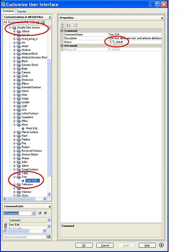Select the Text Edit... tree item

[x=32, y=181]
